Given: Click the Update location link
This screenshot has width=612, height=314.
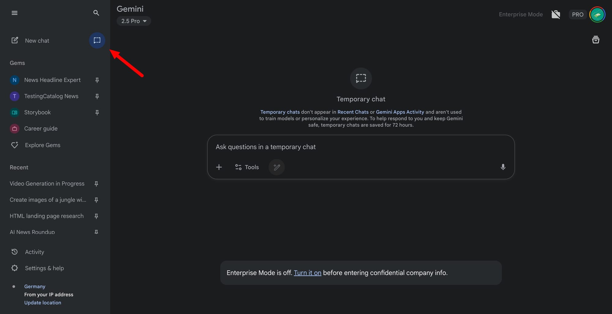Looking at the screenshot, I should click(x=43, y=303).
